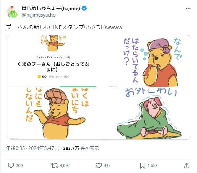Open the share icon for this tweet
Screen dimensions: 197x173
[187, 165]
